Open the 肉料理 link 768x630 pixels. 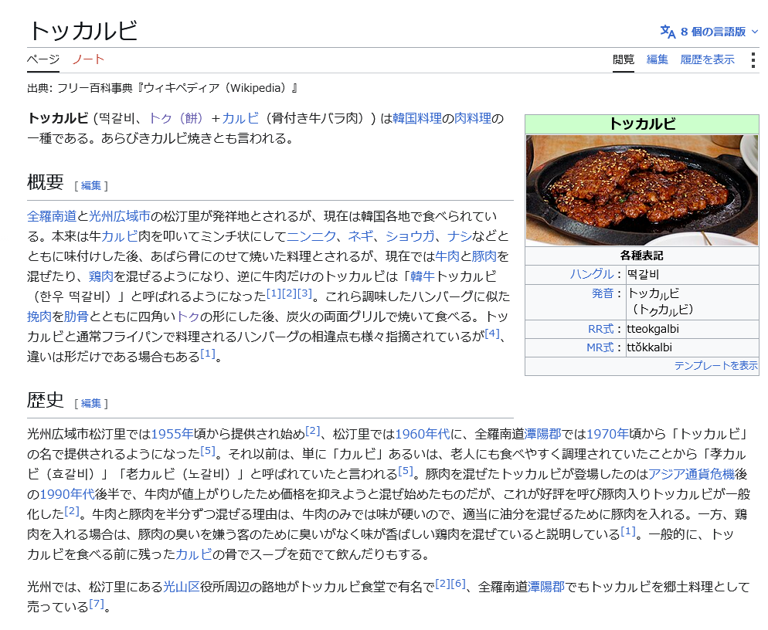[473, 118]
